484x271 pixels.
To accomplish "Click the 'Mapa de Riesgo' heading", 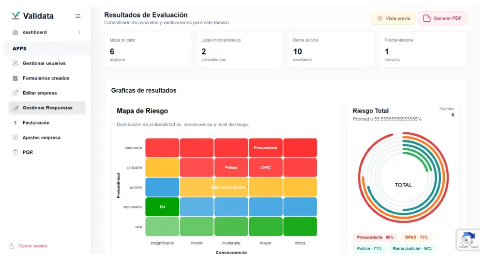I will coord(142,111).
